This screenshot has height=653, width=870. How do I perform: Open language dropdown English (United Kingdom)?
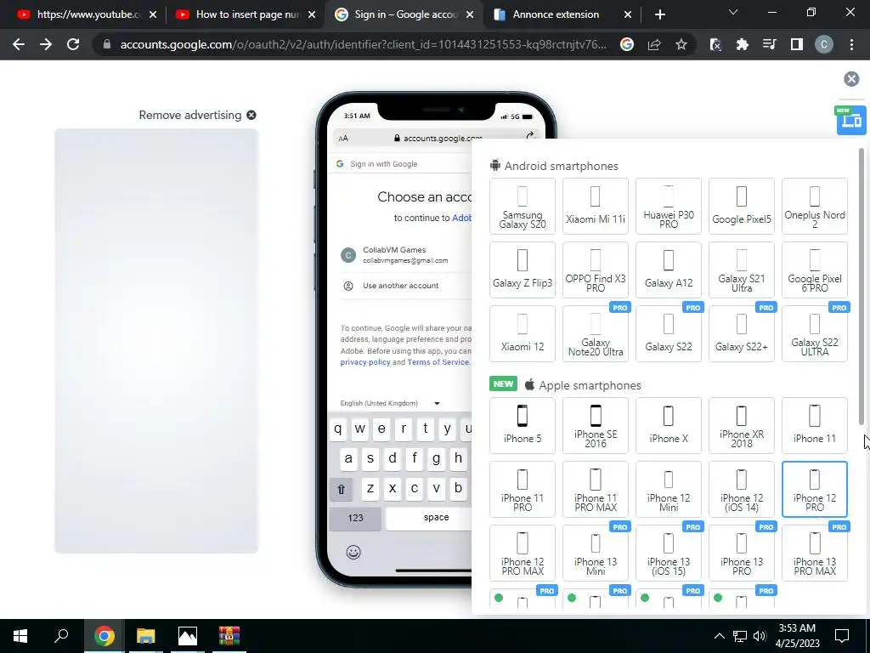(389, 403)
